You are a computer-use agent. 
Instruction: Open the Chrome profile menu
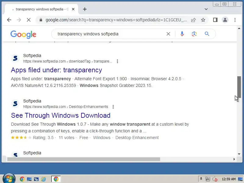click(x=225, y=20)
